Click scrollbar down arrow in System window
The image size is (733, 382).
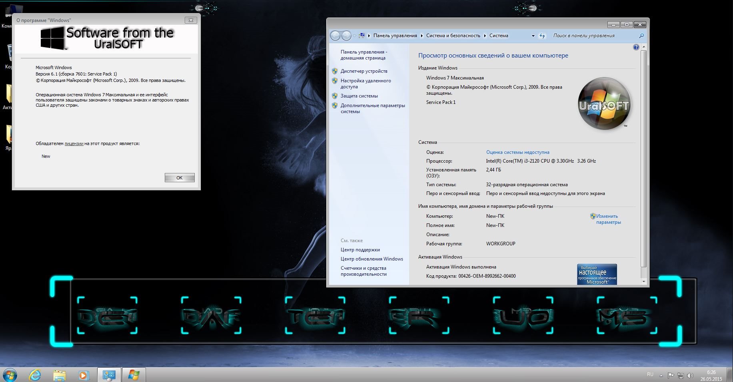coord(643,282)
